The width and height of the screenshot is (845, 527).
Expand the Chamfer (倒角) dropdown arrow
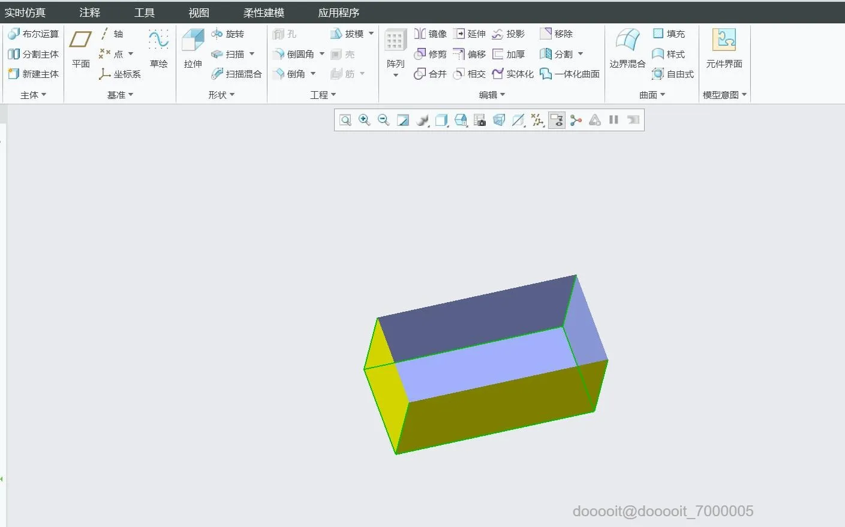pos(313,74)
